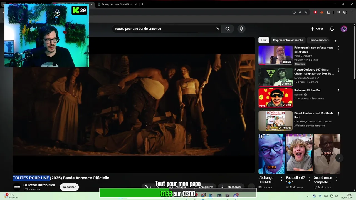Open the Chrome extensions puzzle icon
This screenshot has height=200, width=356.
coord(328,12)
